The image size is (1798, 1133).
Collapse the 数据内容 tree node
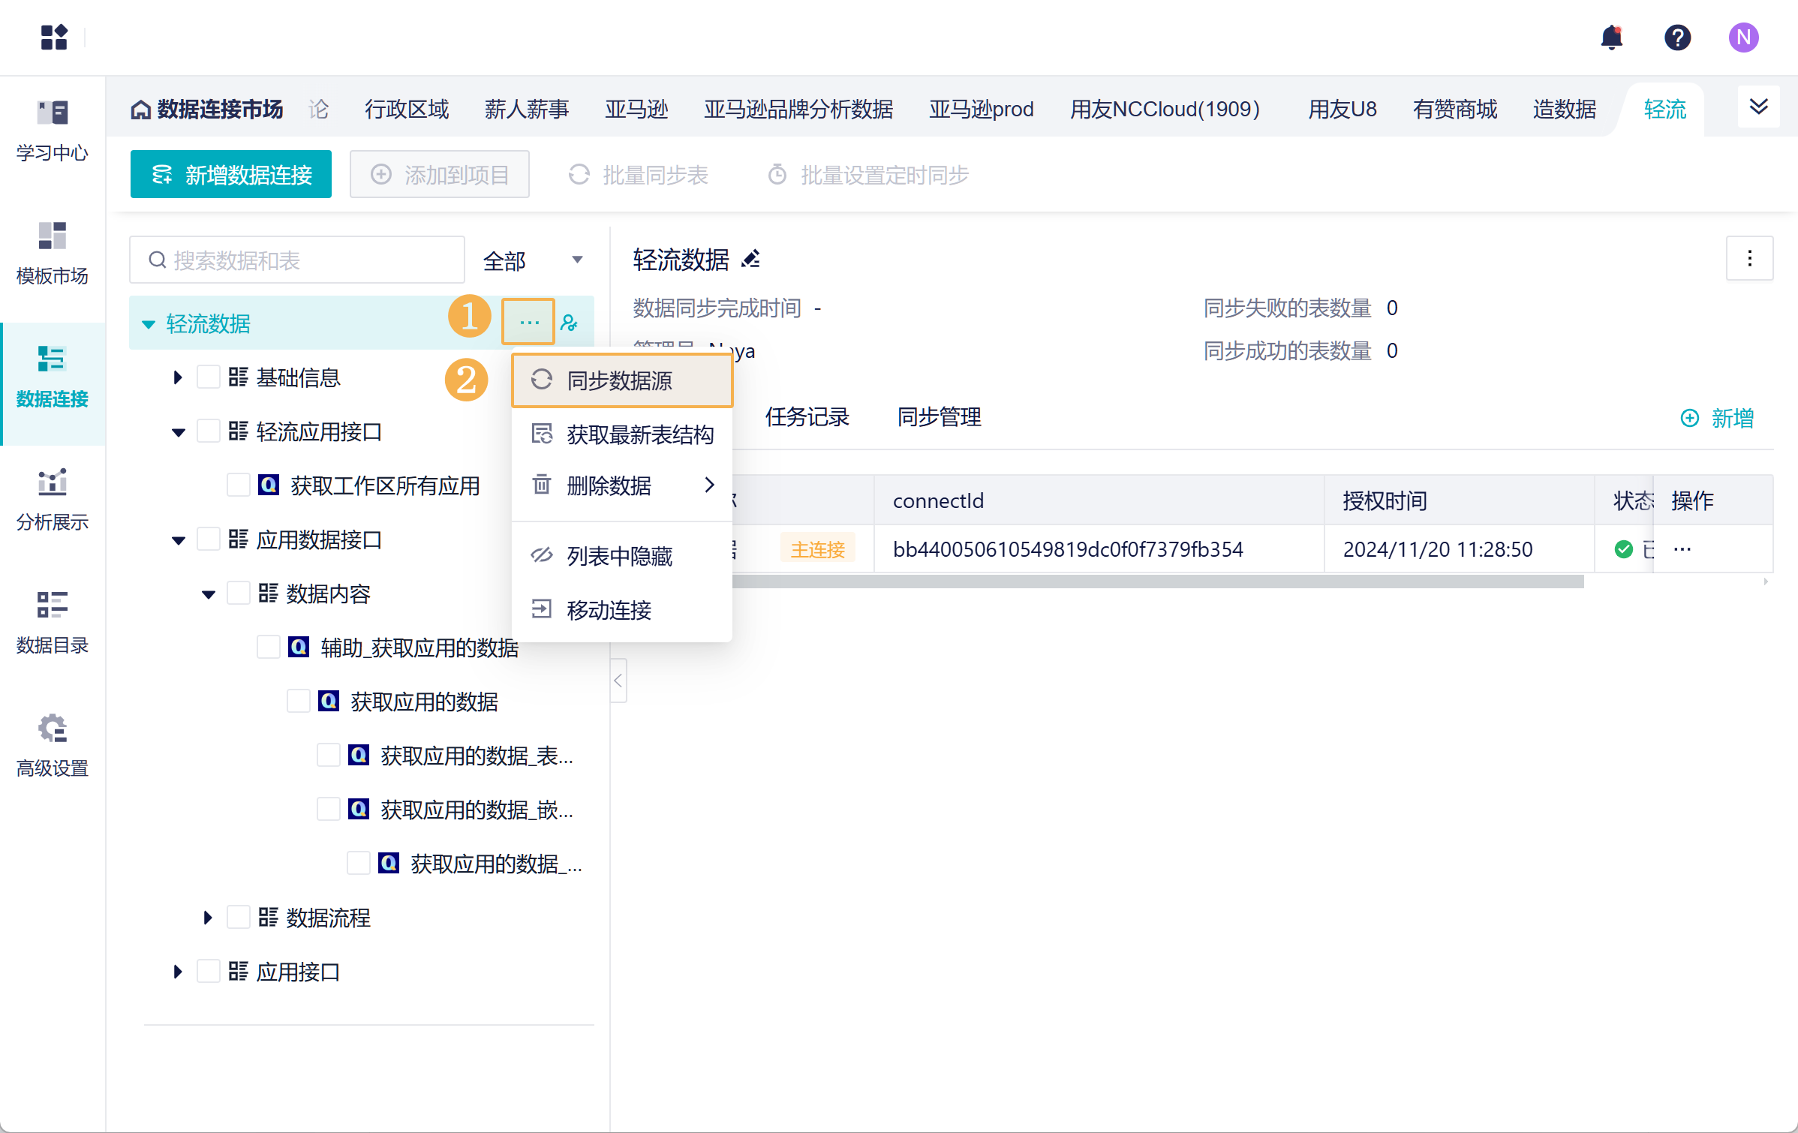pos(208,594)
